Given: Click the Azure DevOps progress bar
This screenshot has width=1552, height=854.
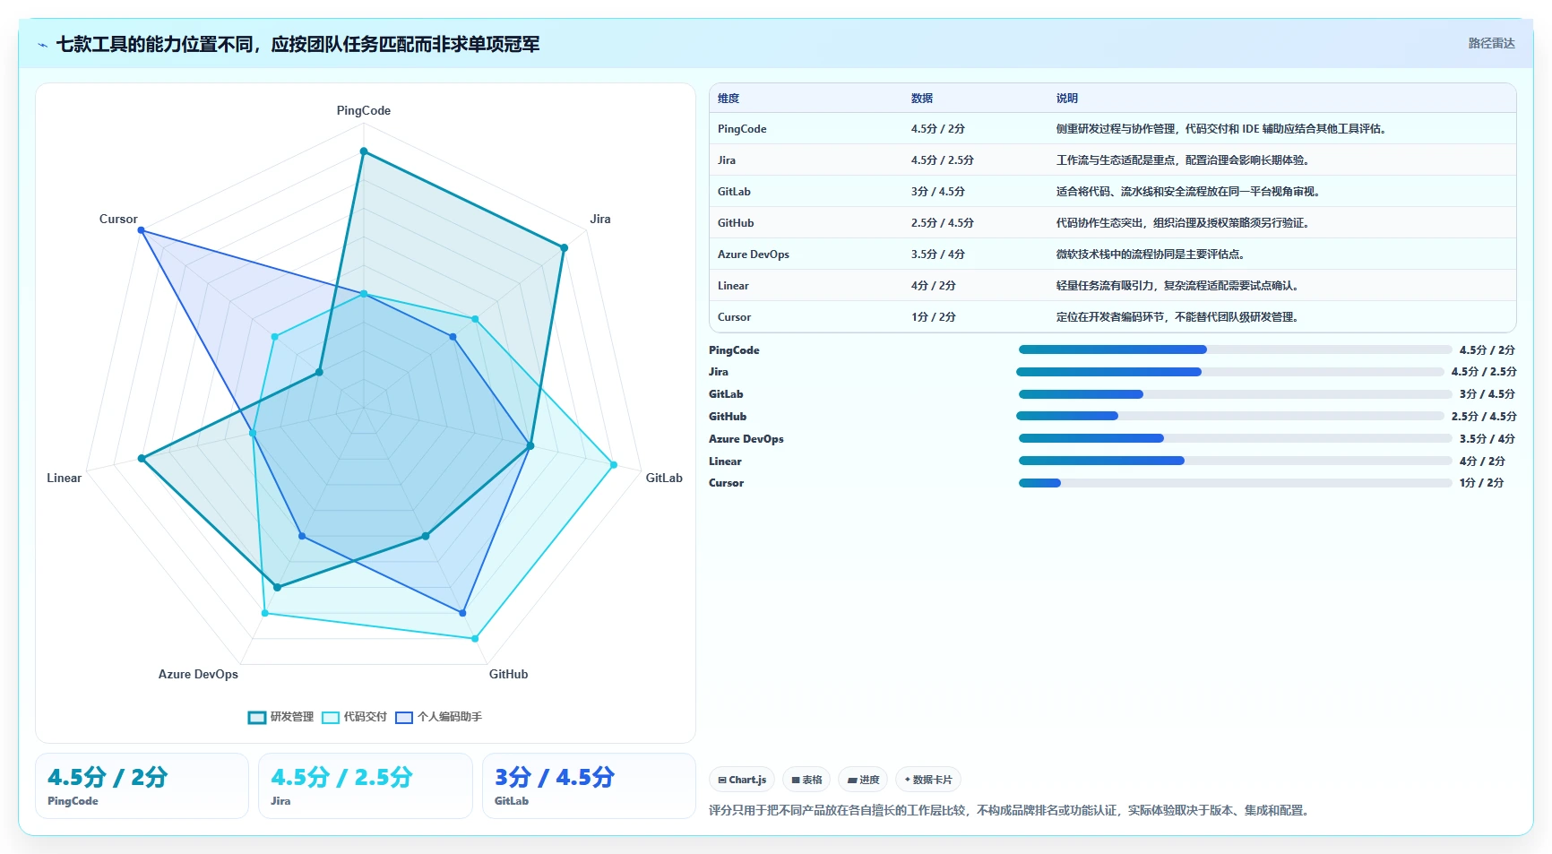Looking at the screenshot, I should pos(1235,438).
